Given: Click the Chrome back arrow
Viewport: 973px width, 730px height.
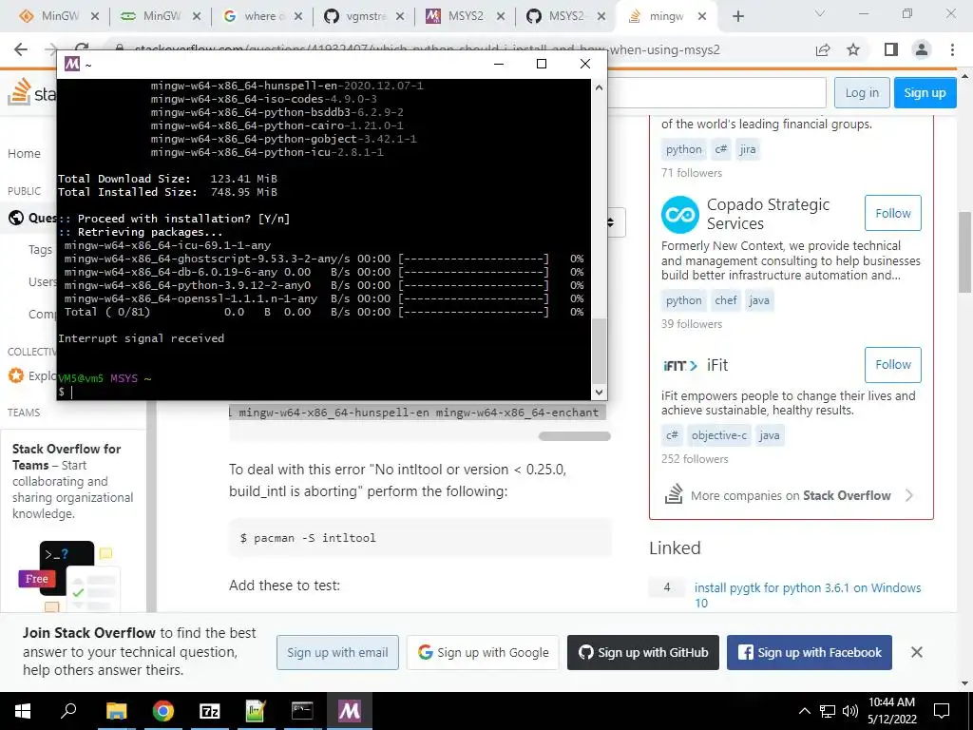Looking at the screenshot, I should click(21, 49).
